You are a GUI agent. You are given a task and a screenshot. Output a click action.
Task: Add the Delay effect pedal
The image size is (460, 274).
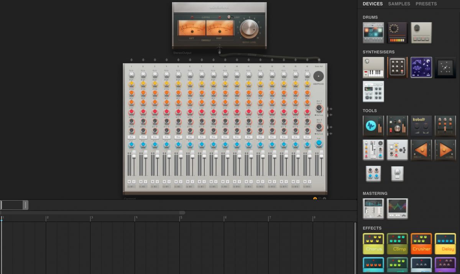click(445, 244)
